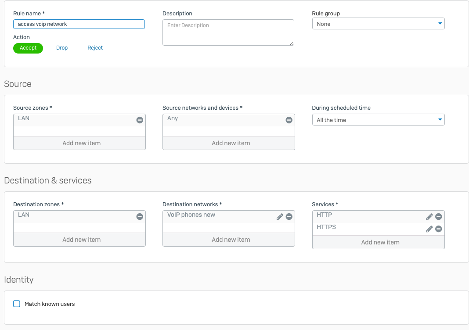The height and width of the screenshot is (330, 469).
Task: Click the Rule name text field
Action: 79,24
